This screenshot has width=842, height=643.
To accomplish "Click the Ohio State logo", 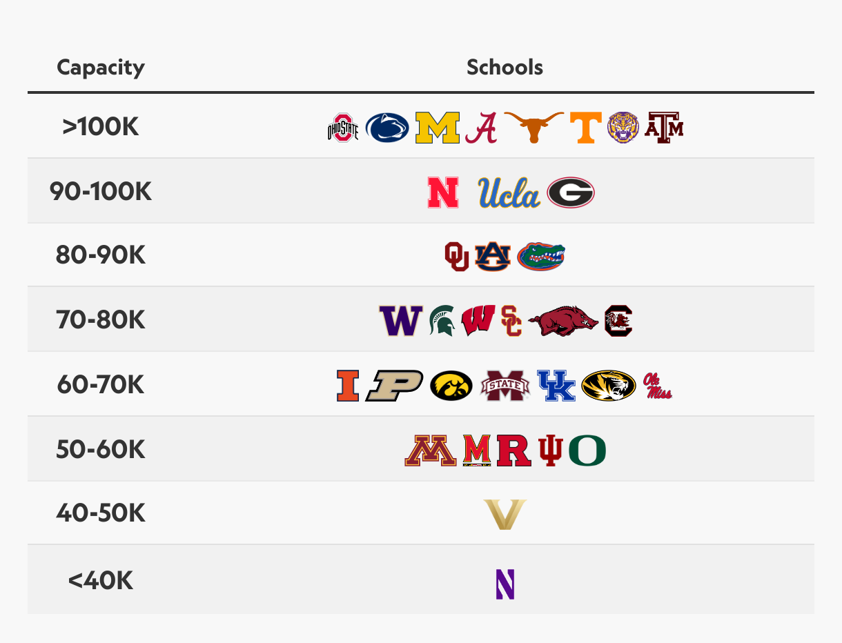I will [343, 128].
